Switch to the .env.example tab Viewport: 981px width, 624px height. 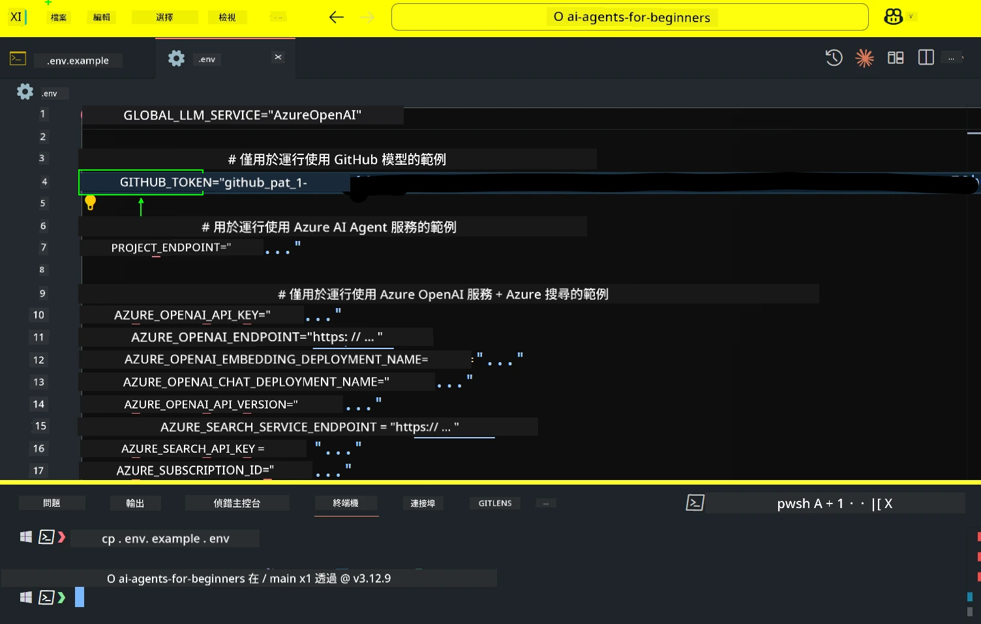coord(78,60)
